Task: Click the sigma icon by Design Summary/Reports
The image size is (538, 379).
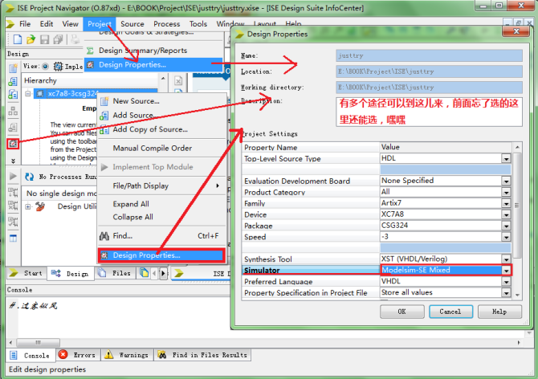Action: (90, 51)
